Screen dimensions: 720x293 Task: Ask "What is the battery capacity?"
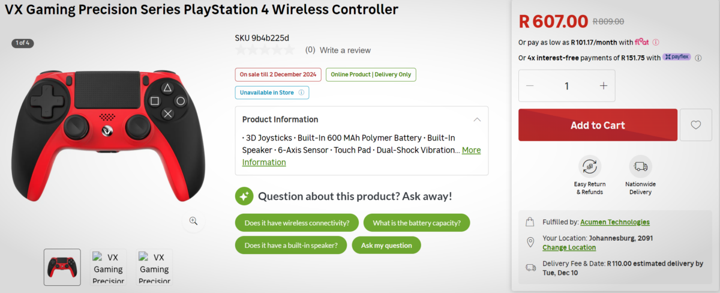pos(416,223)
